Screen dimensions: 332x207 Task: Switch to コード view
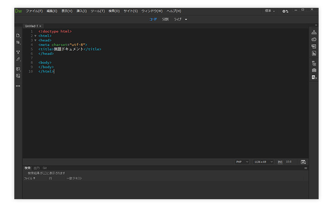[x=153, y=19]
